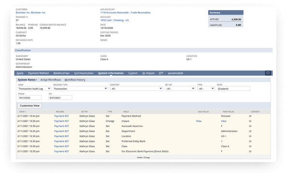Image resolution: width=287 pixels, height=177 pixels.
Task: Open Payment #27 link in the Location row
Action: pos(61,136)
